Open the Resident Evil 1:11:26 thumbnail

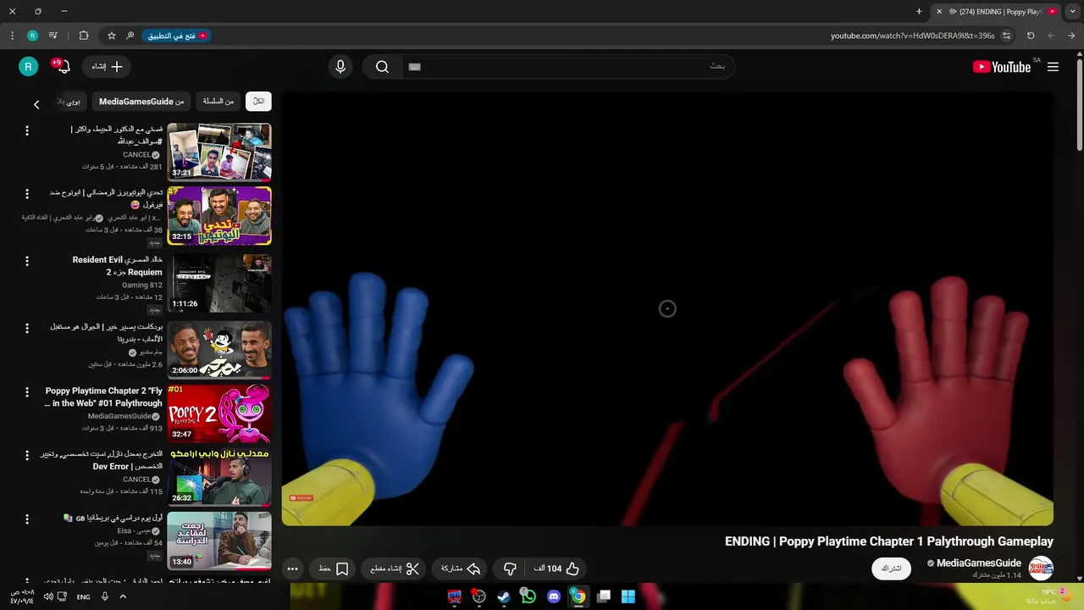pos(219,283)
